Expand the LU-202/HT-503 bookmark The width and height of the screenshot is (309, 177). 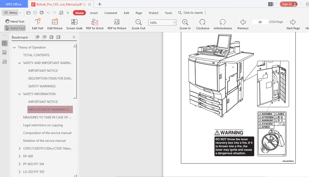pos(20,172)
